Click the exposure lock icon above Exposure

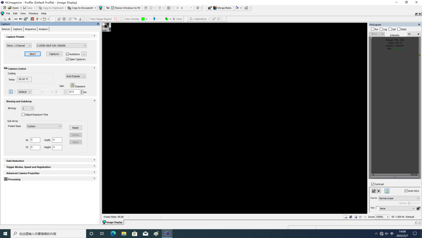click(x=72, y=85)
